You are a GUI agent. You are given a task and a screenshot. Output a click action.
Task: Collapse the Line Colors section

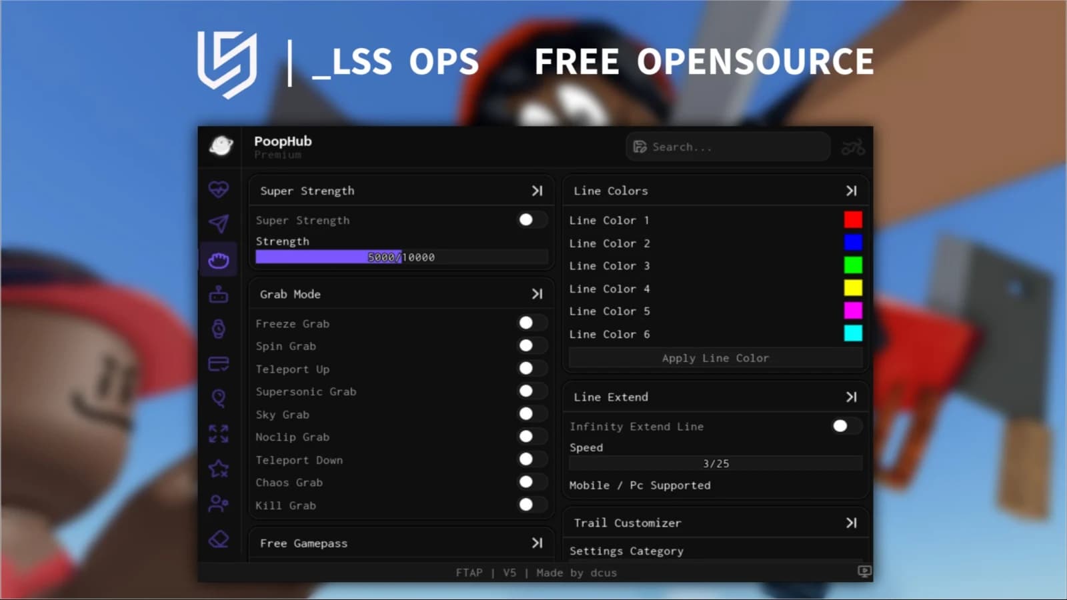pyautogui.click(x=852, y=191)
